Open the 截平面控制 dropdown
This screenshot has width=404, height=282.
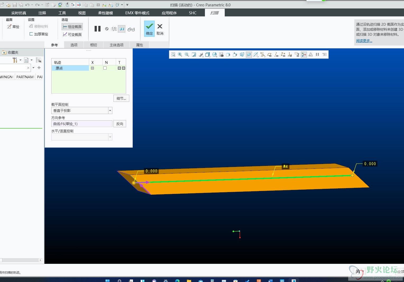point(110,111)
